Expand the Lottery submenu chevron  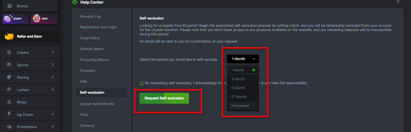[x=52, y=89]
